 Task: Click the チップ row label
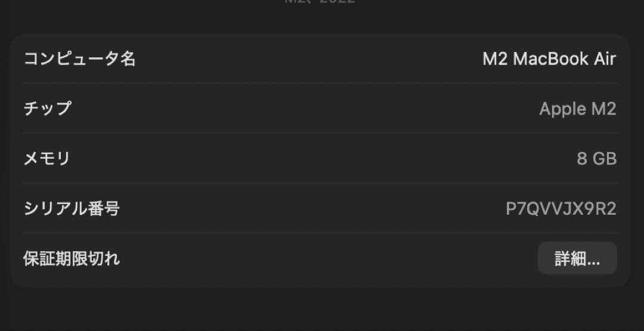47,109
